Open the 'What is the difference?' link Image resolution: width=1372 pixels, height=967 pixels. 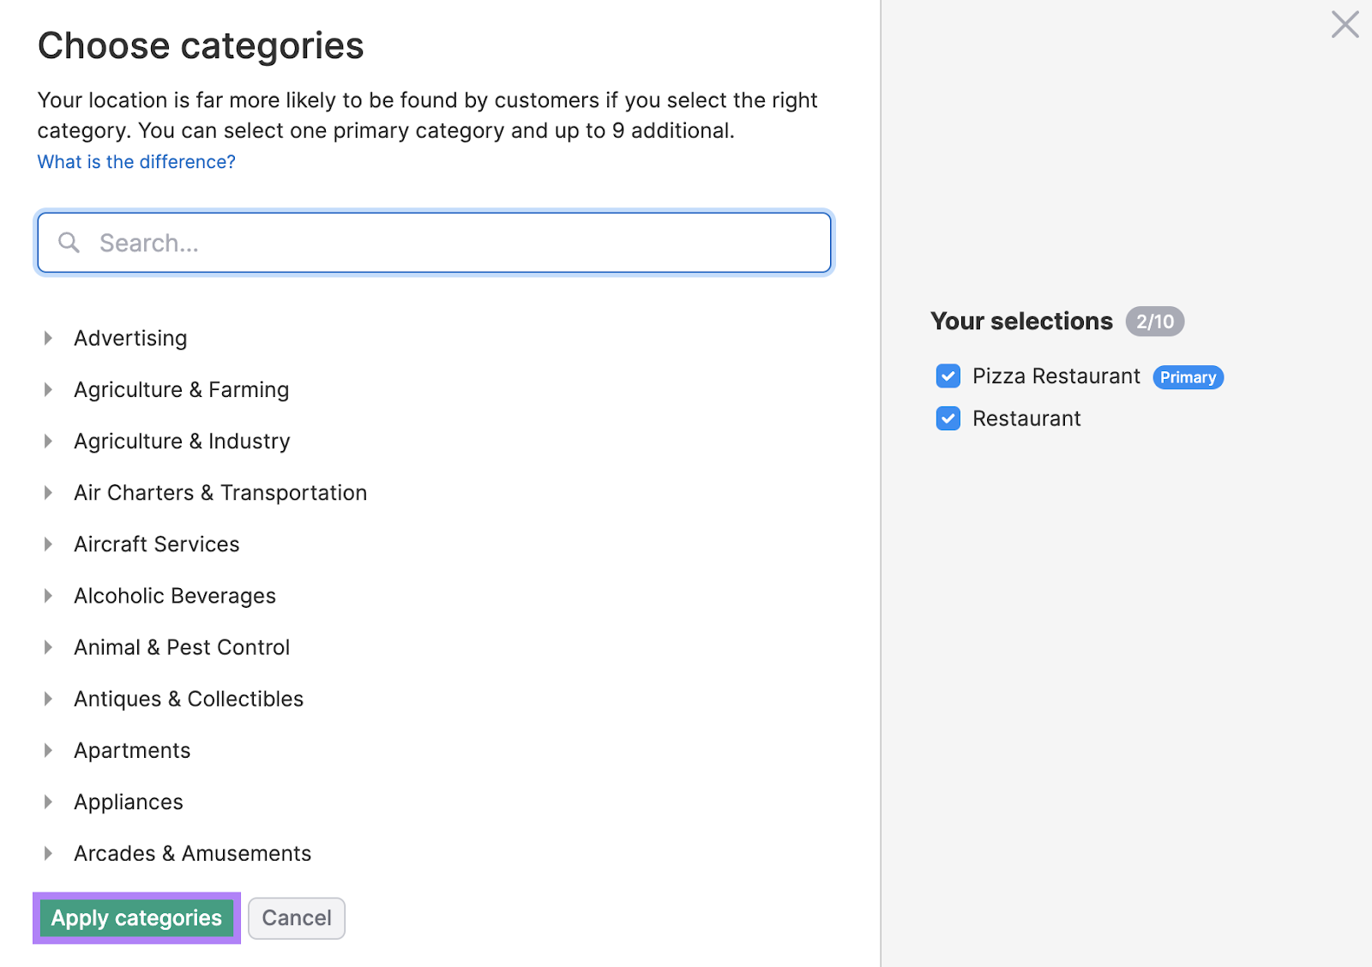(135, 161)
